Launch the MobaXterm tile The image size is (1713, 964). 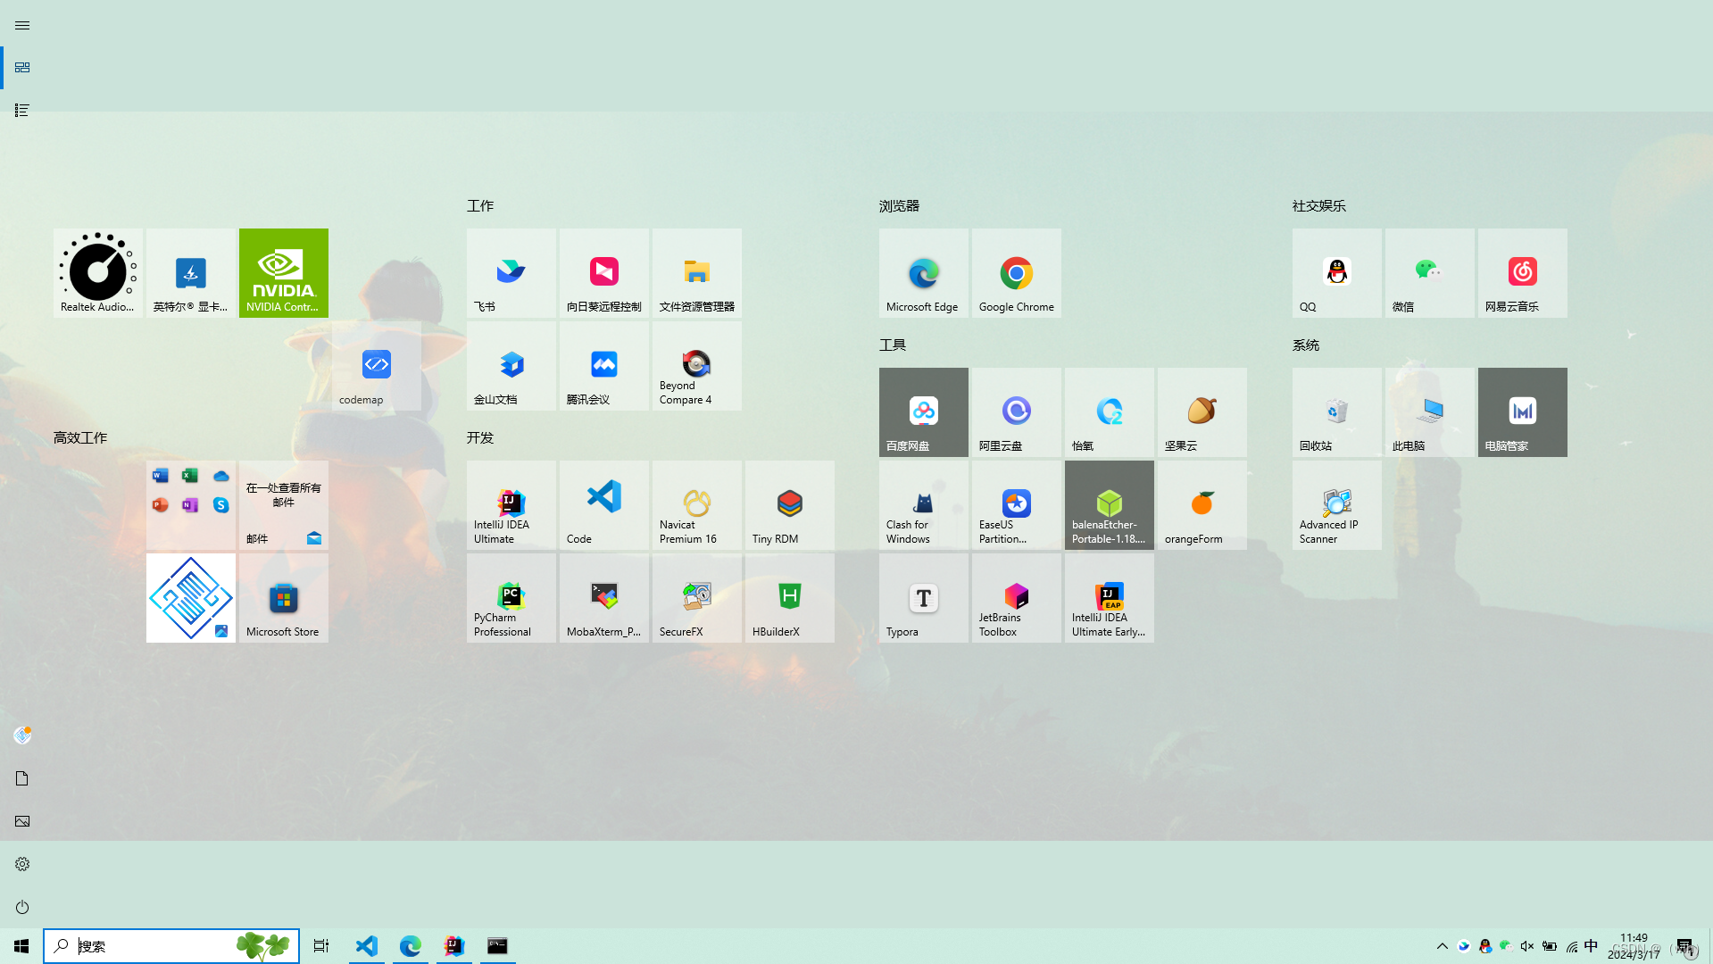(604, 598)
